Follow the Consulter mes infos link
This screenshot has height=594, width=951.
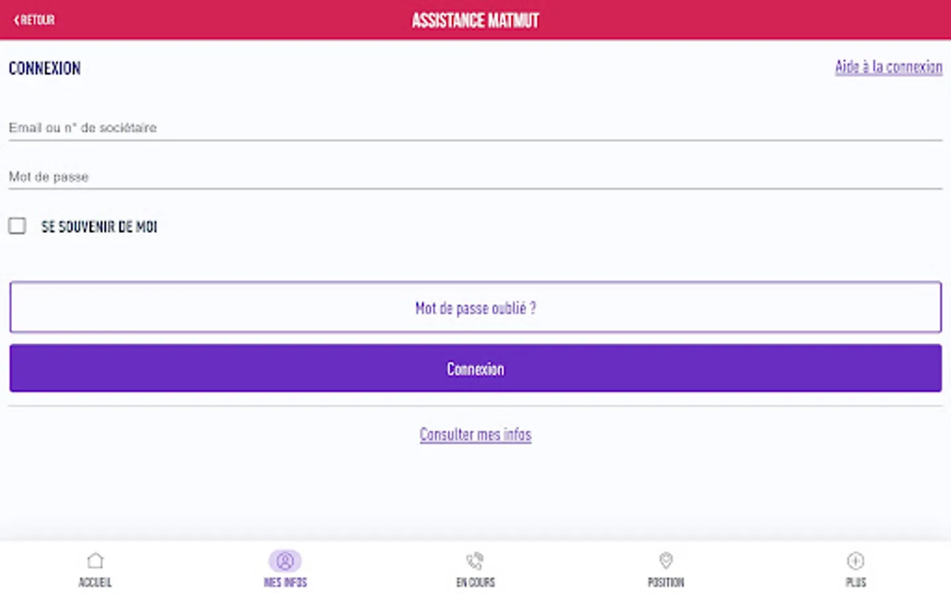point(475,434)
